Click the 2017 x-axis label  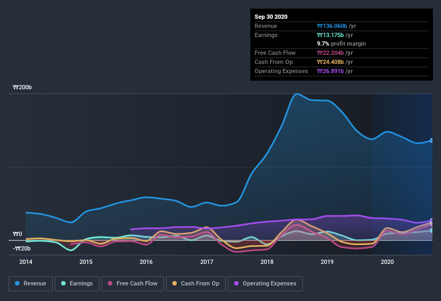(x=207, y=262)
